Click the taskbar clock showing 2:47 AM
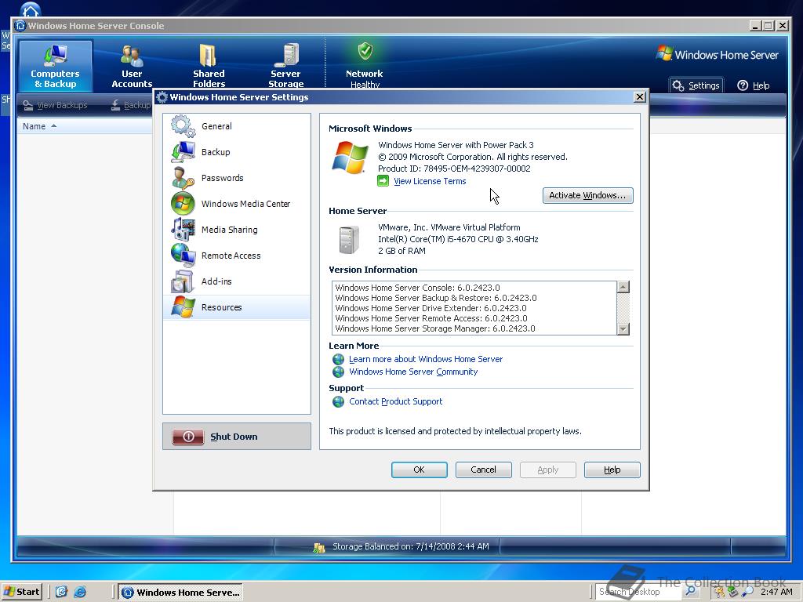This screenshot has width=803, height=602. (x=776, y=592)
